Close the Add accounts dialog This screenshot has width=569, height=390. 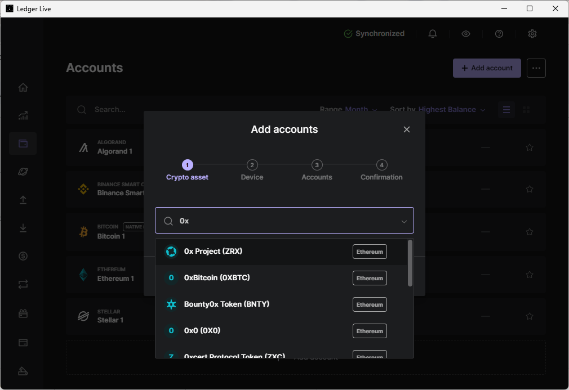click(407, 129)
